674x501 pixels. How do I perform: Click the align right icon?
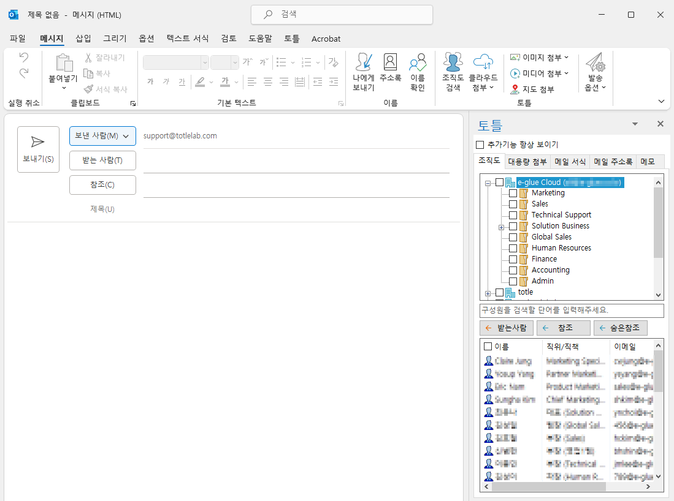pyautogui.click(x=284, y=81)
